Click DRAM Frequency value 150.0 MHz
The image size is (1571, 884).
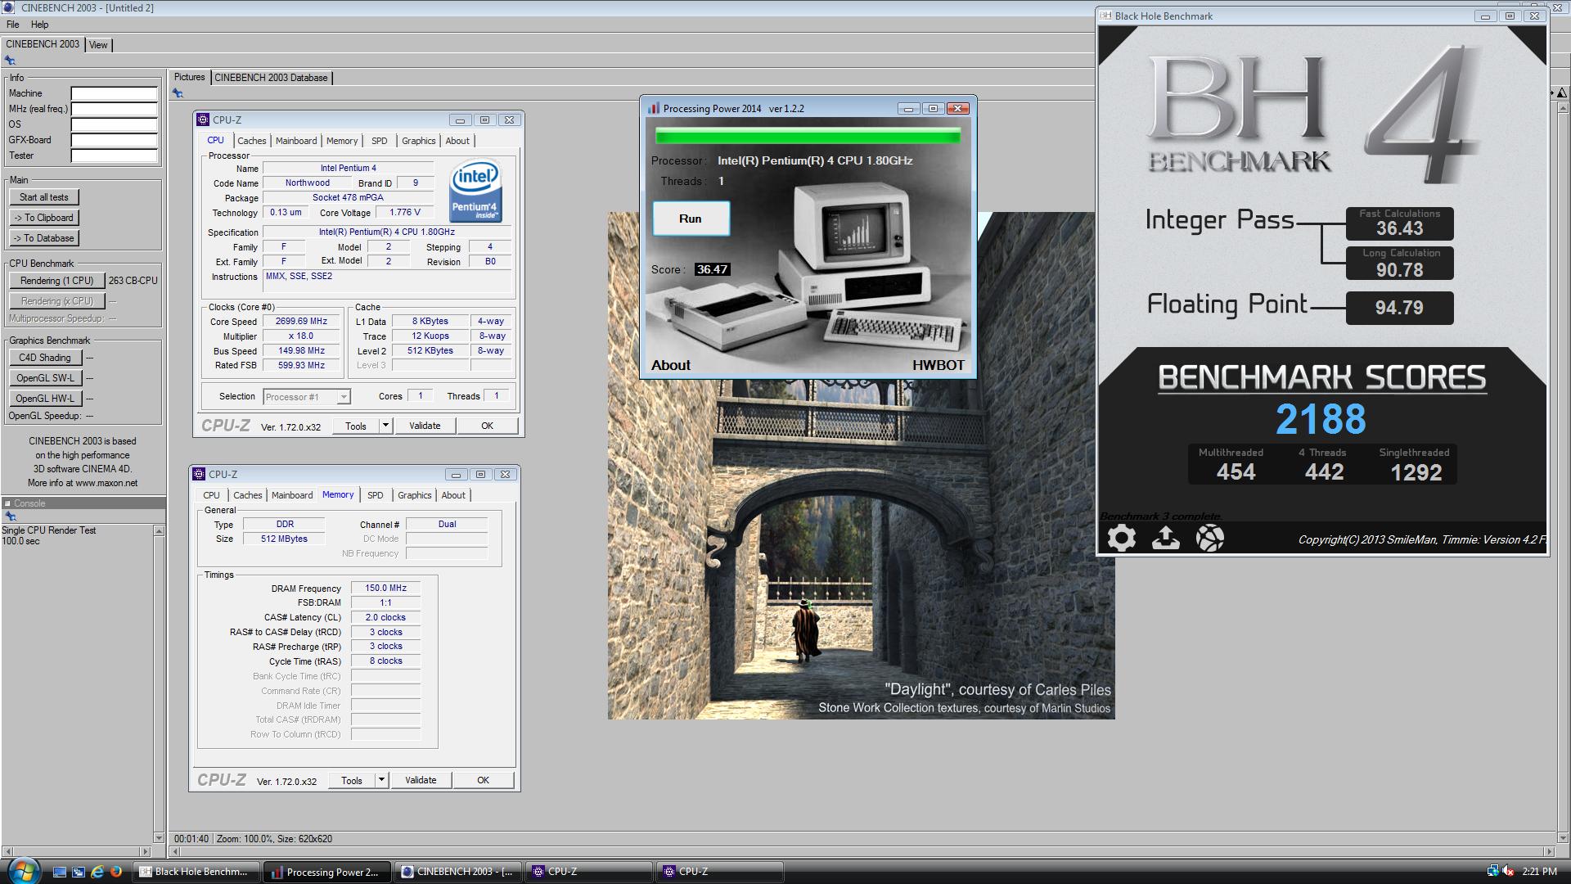tap(385, 588)
